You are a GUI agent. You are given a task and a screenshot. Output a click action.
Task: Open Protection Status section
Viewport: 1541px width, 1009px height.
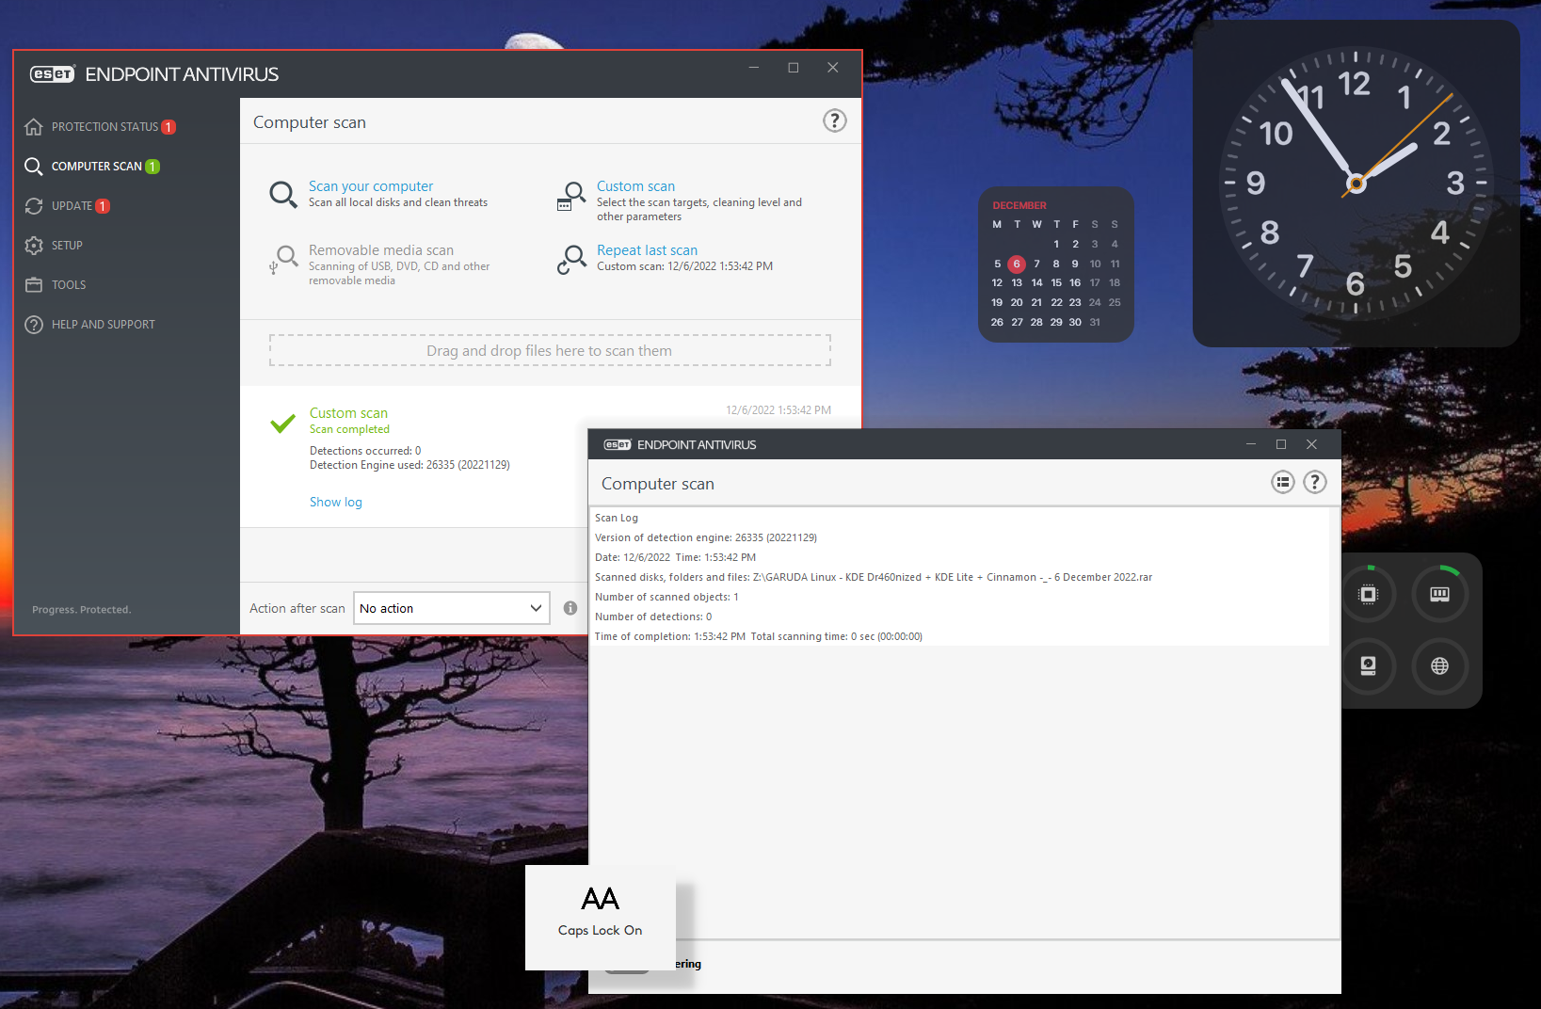104,127
